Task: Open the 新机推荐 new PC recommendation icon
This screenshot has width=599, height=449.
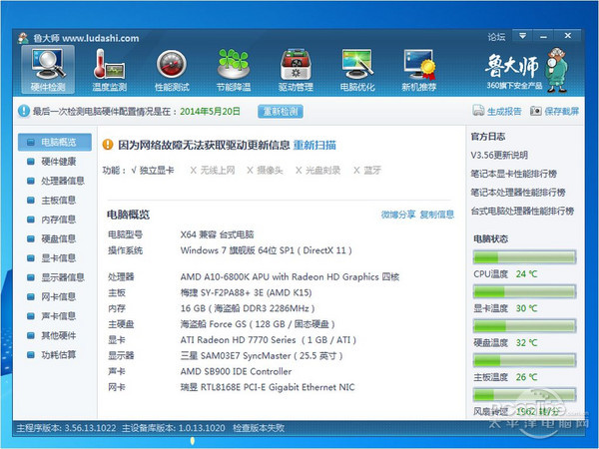Action: (419, 70)
